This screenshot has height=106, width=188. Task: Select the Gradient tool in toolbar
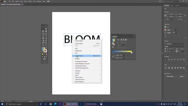click(x=43, y=41)
